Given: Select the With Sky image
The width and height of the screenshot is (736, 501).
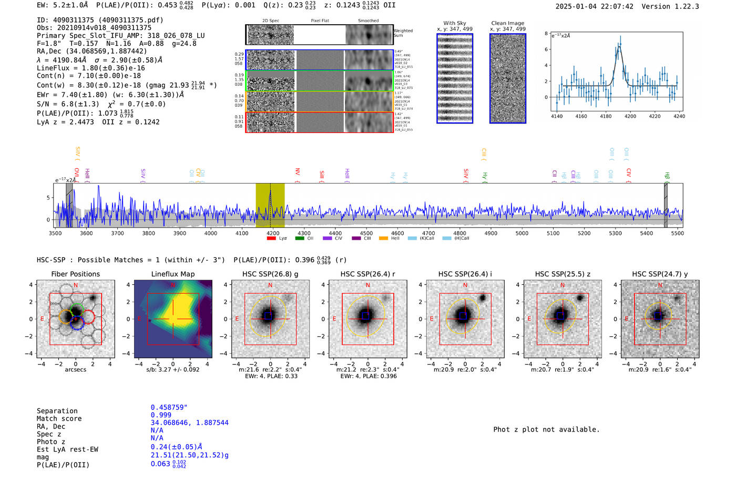Looking at the screenshot, I should coord(455,78).
